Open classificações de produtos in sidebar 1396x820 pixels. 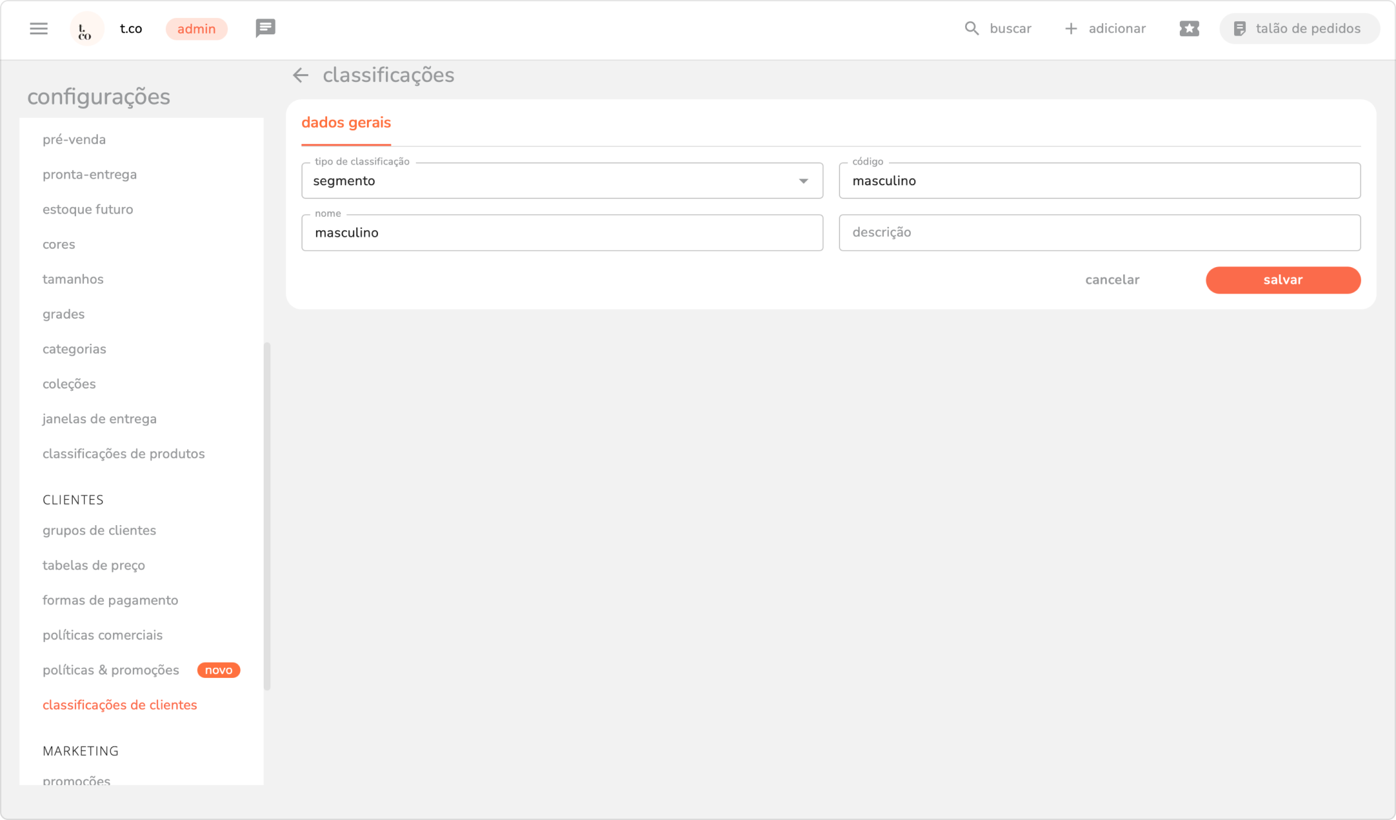point(124,454)
